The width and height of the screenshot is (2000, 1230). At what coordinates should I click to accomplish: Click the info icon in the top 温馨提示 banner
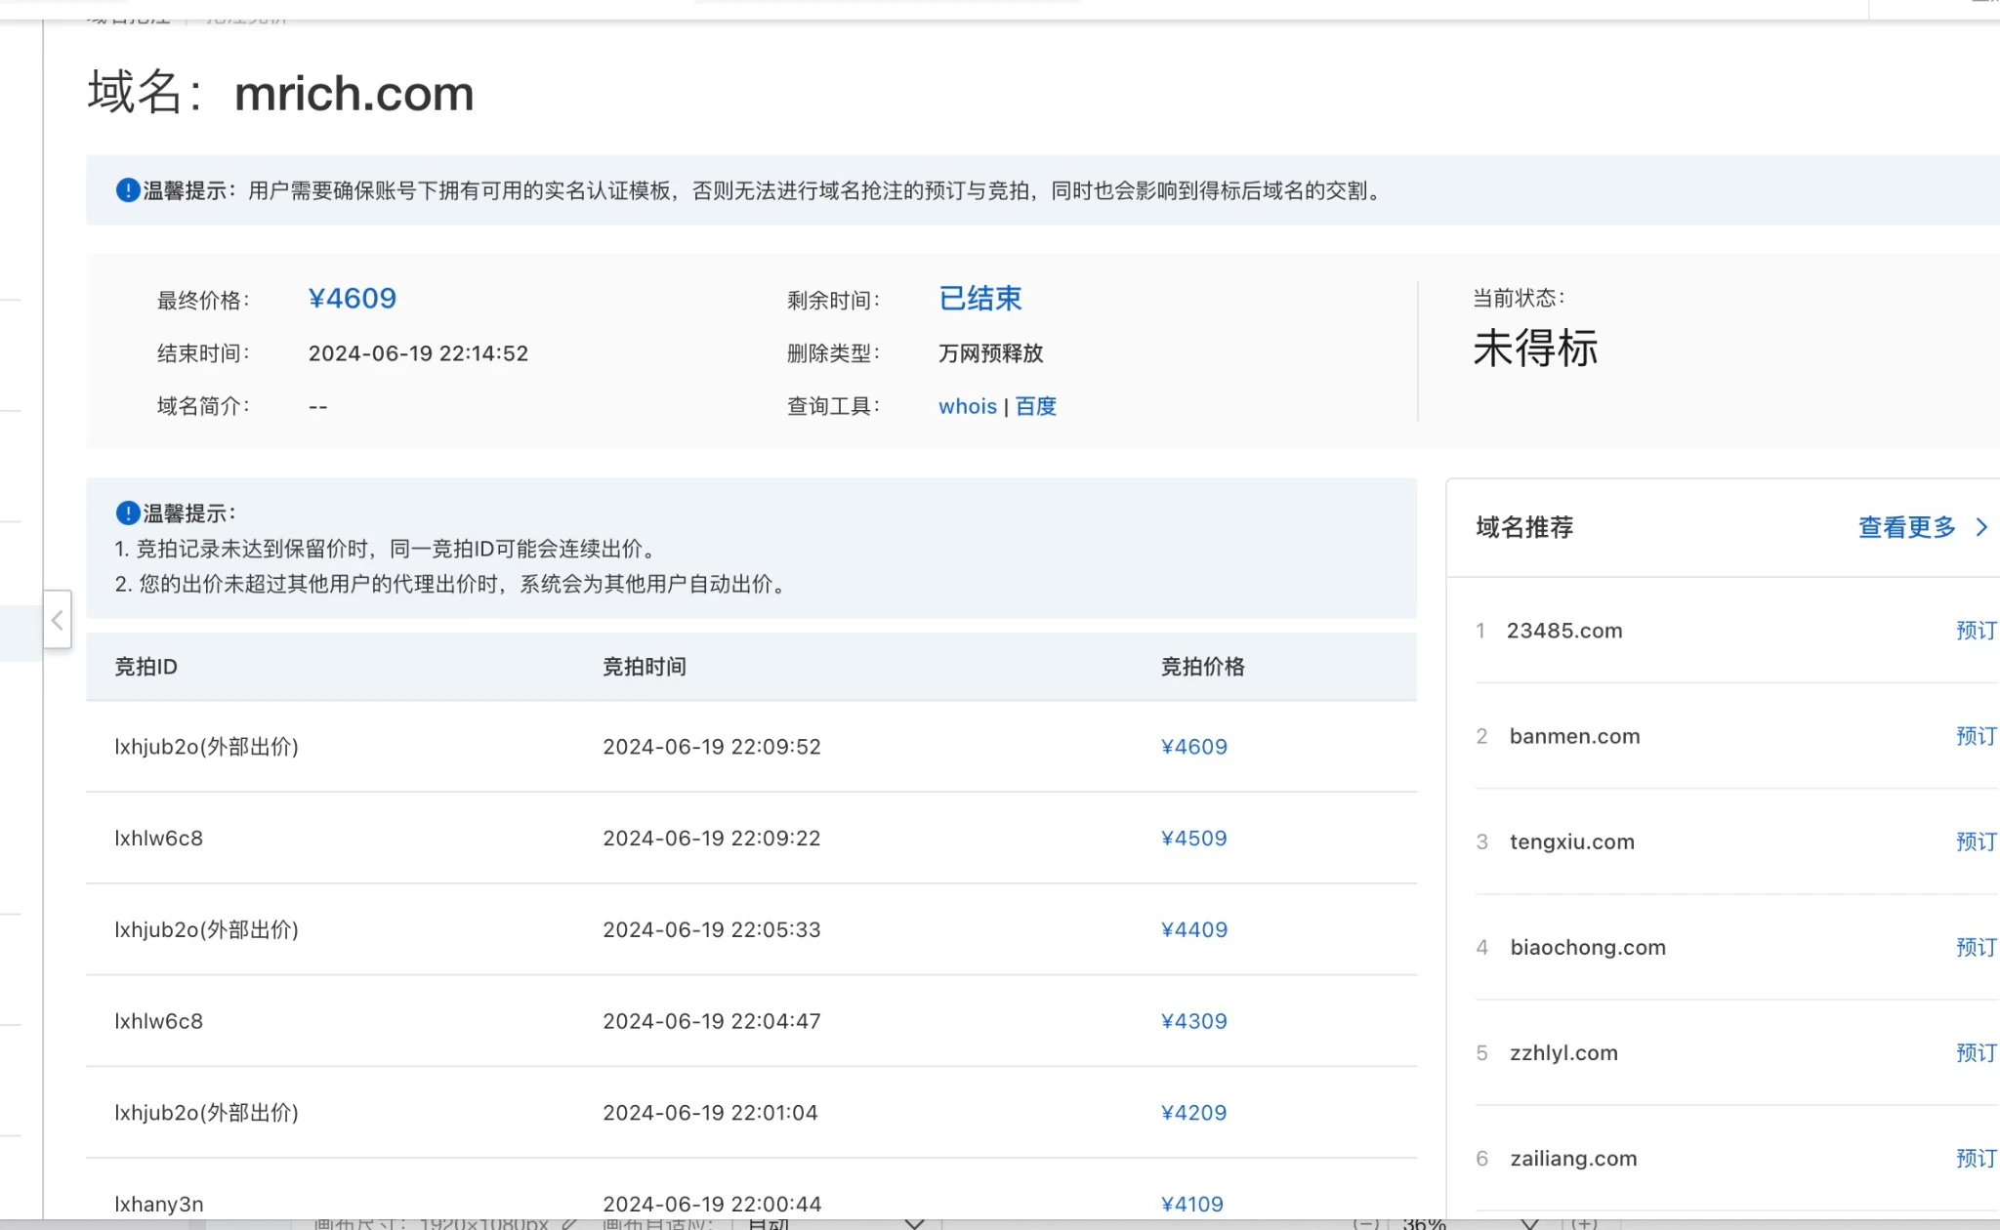(127, 190)
